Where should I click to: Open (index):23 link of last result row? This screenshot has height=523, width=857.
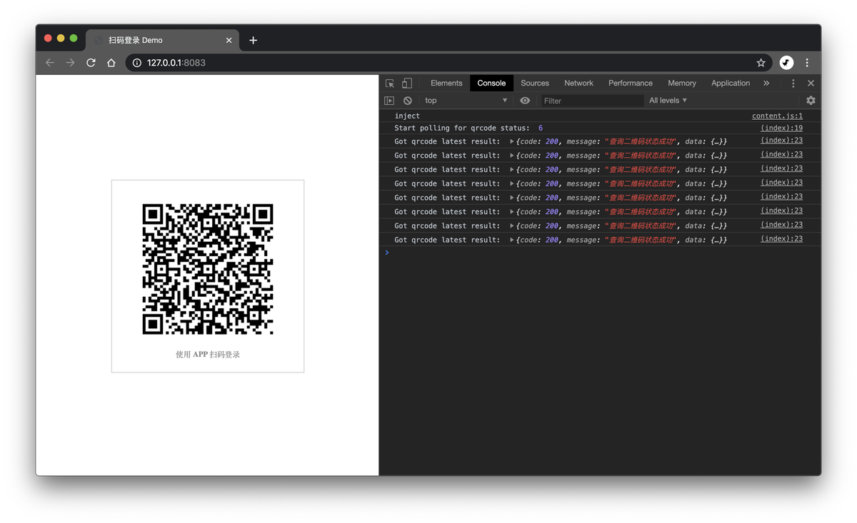[x=781, y=239]
